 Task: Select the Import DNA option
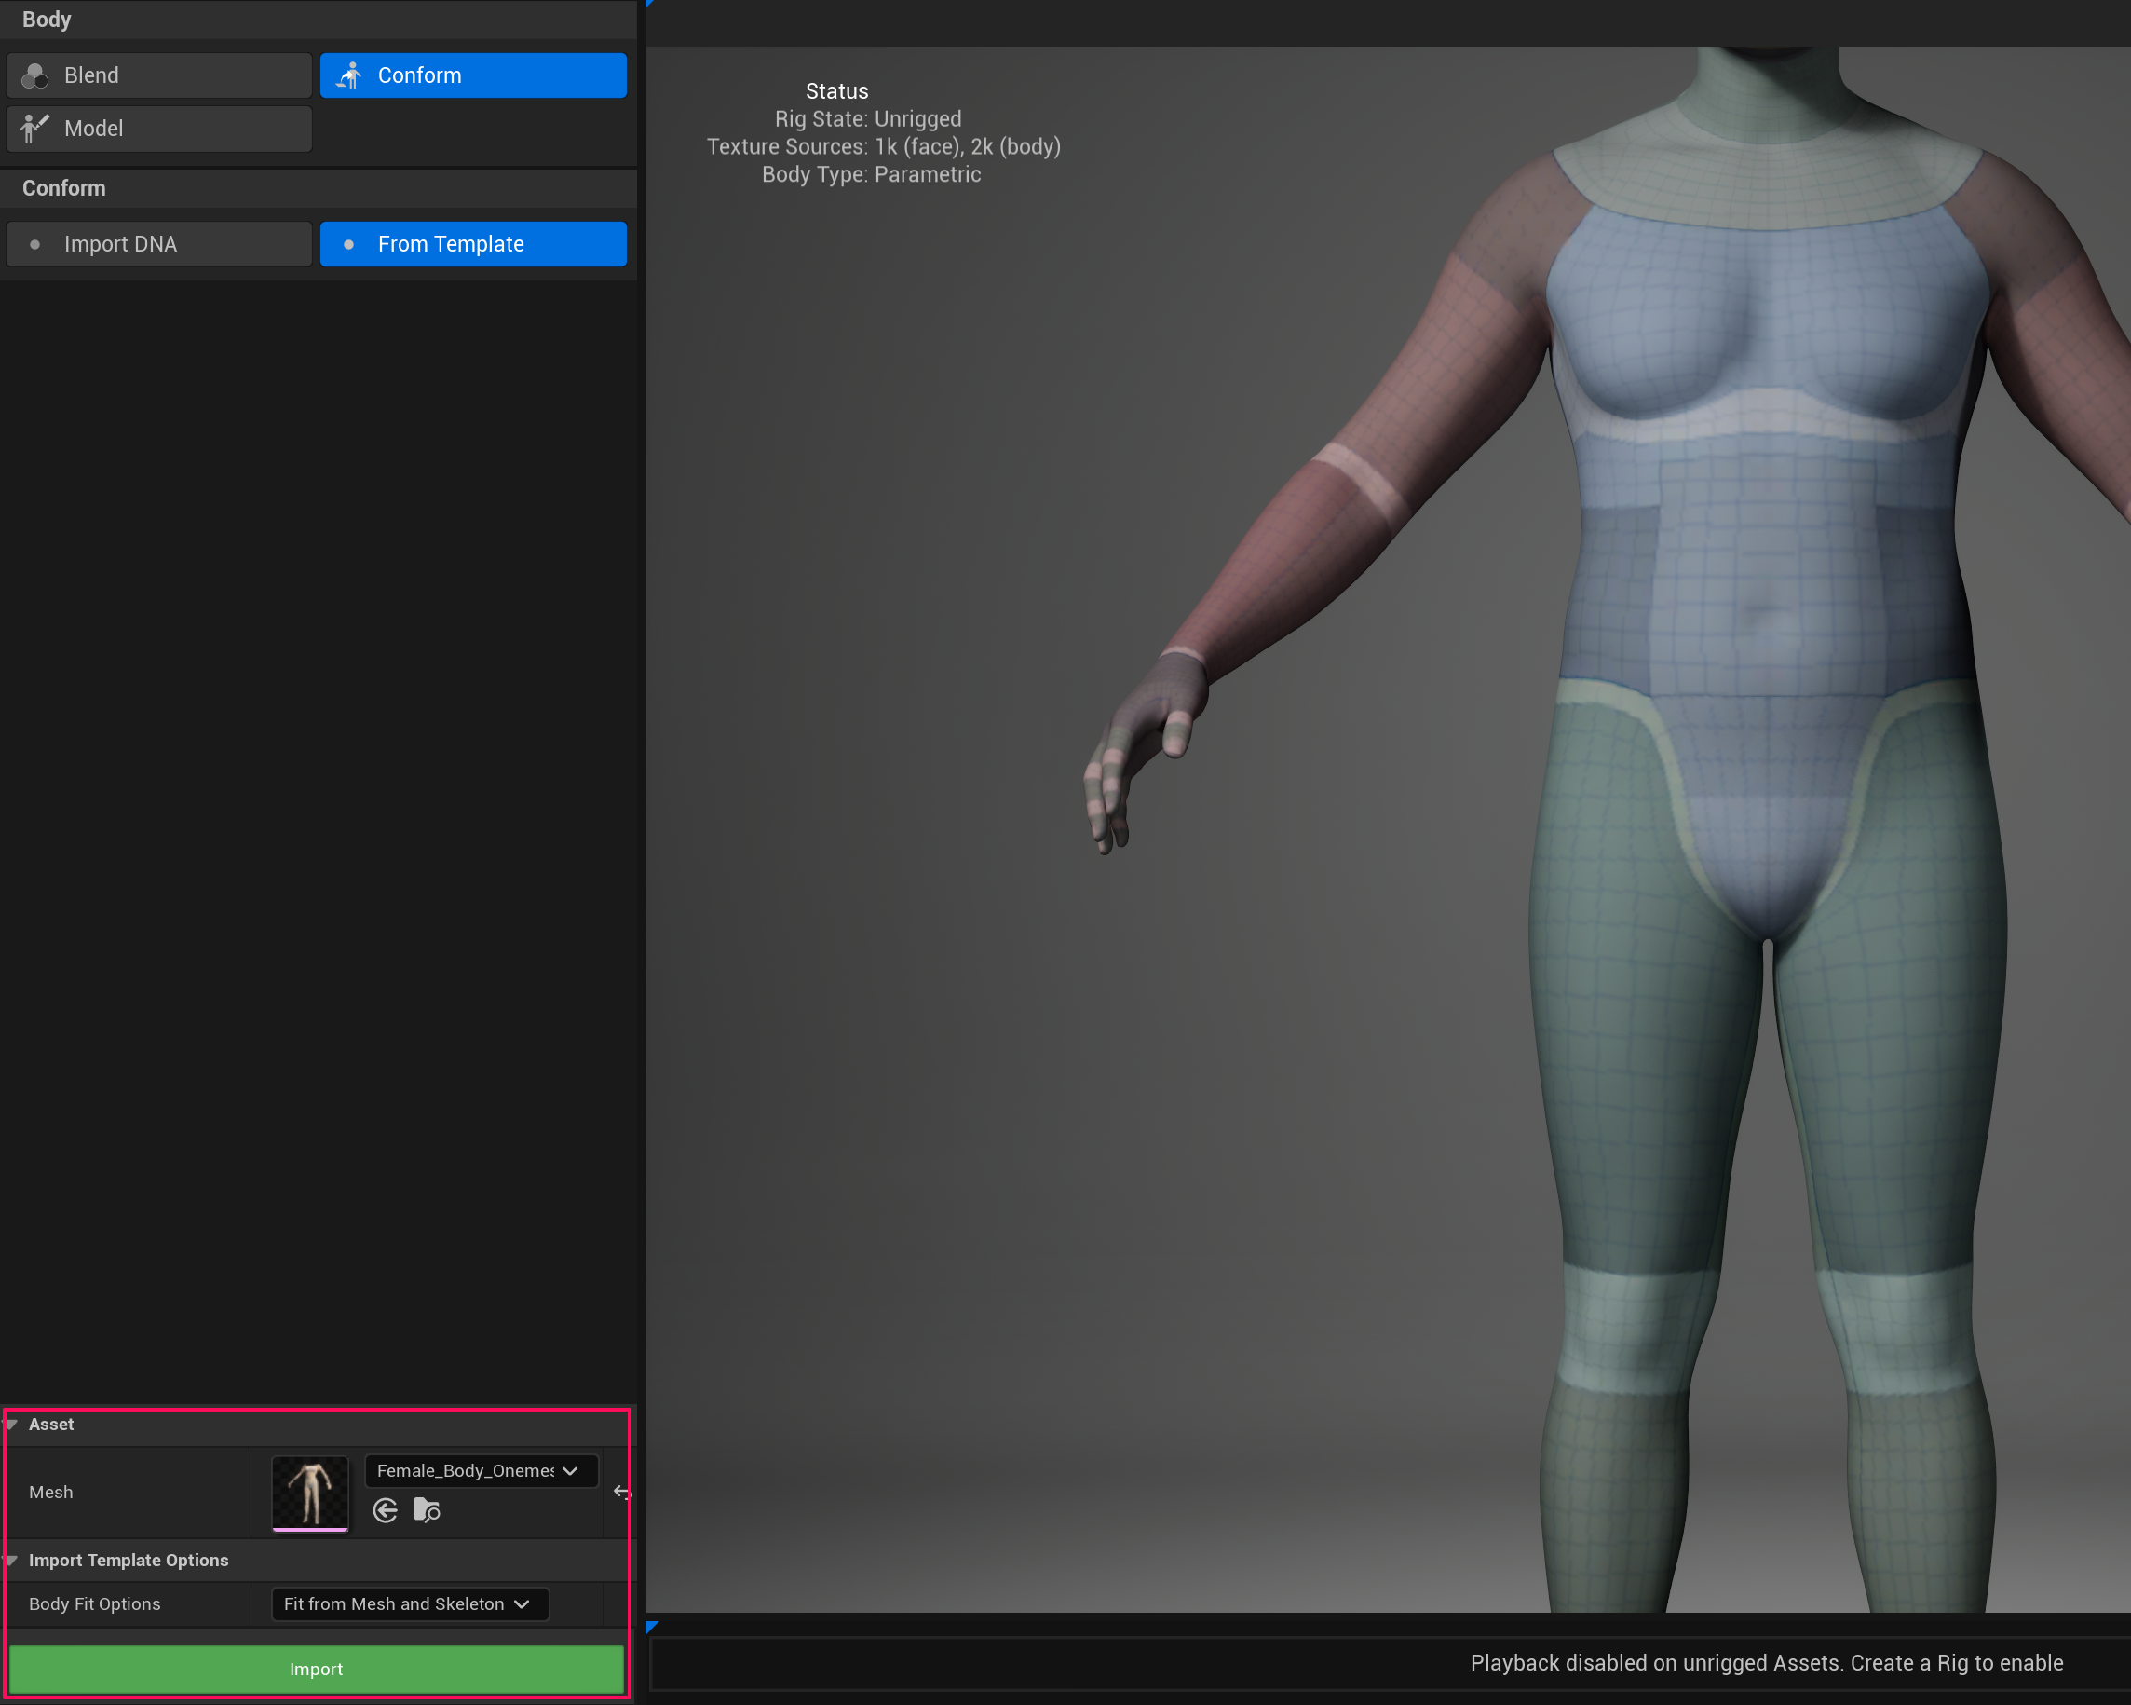point(158,243)
